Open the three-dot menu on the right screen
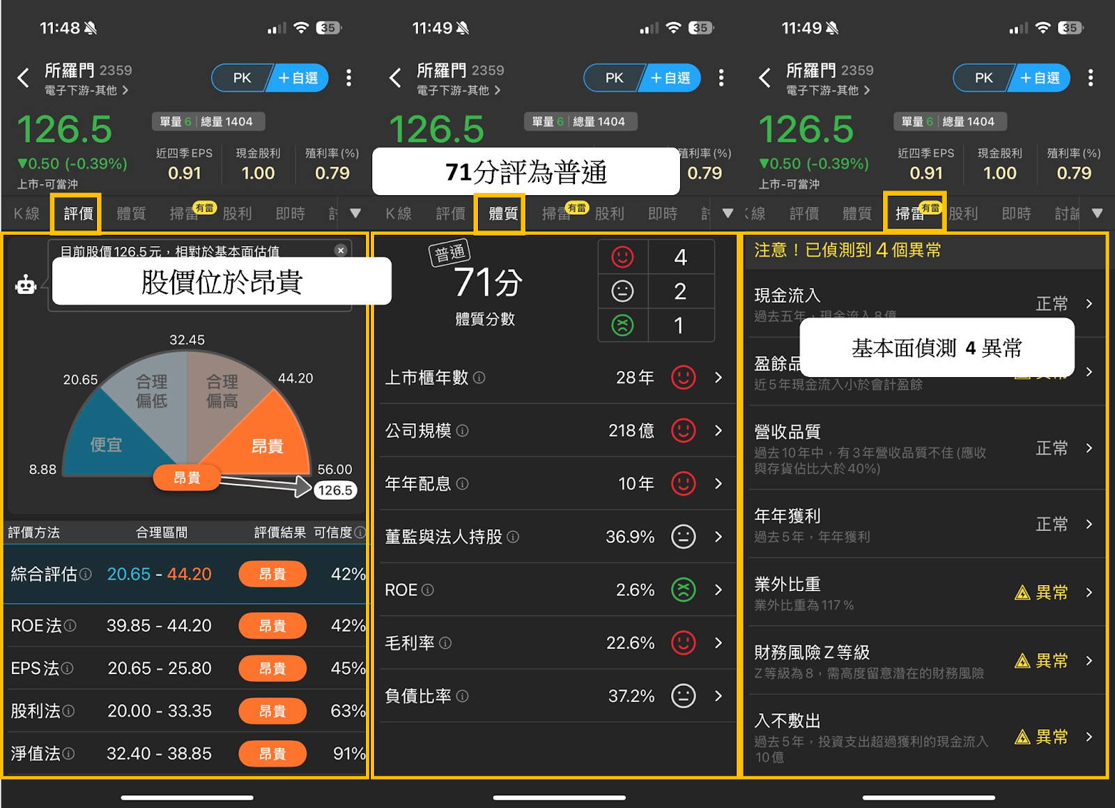The image size is (1115, 808). click(1091, 77)
